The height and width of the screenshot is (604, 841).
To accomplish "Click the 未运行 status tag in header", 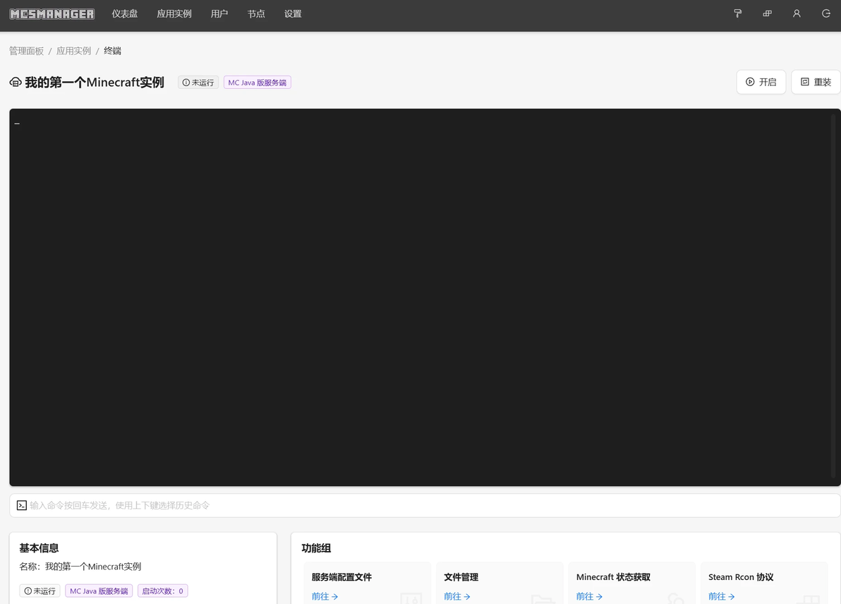I will (198, 83).
